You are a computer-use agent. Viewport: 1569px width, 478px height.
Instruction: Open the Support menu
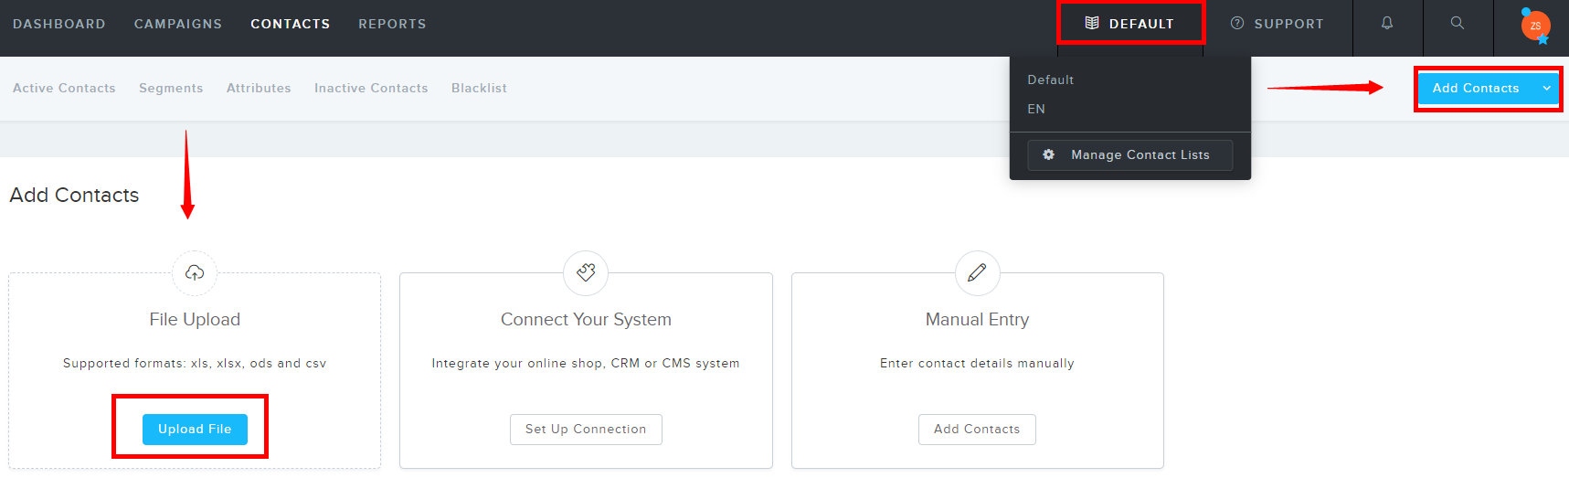(1277, 24)
